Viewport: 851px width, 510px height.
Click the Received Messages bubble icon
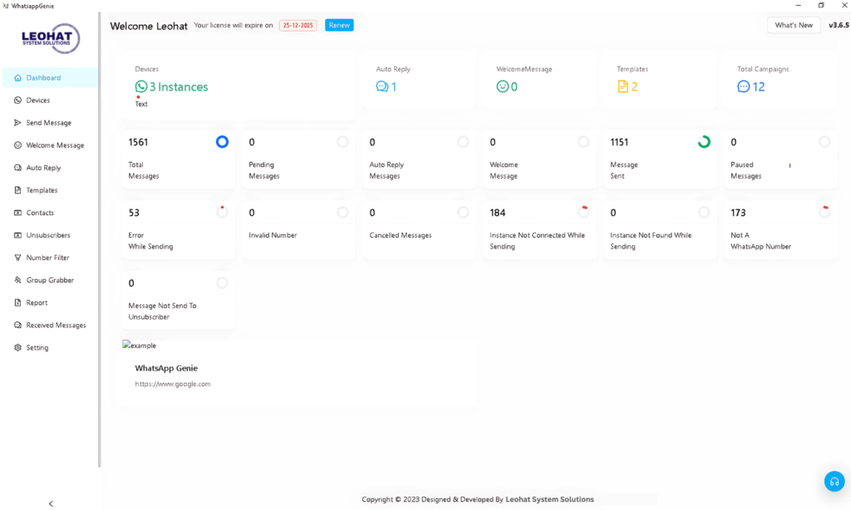(18, 326)
